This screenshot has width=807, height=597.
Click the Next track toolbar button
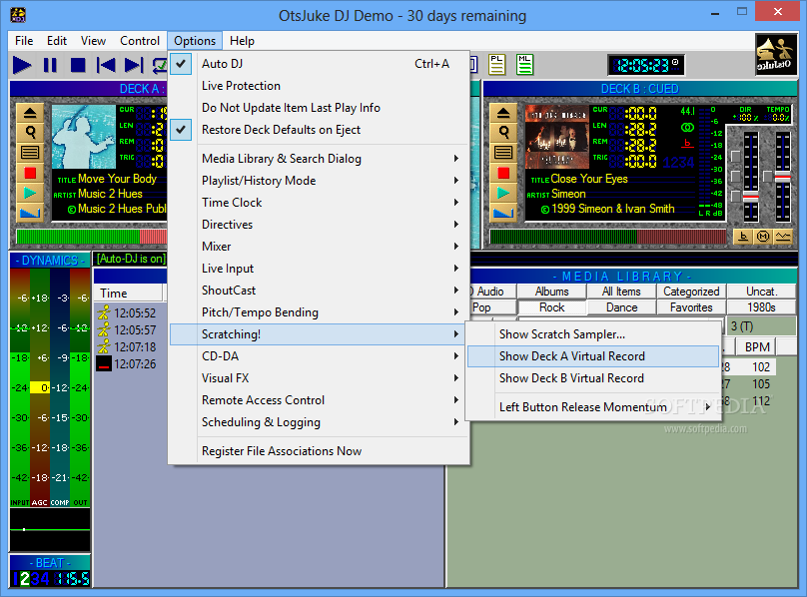pos(134,65)
